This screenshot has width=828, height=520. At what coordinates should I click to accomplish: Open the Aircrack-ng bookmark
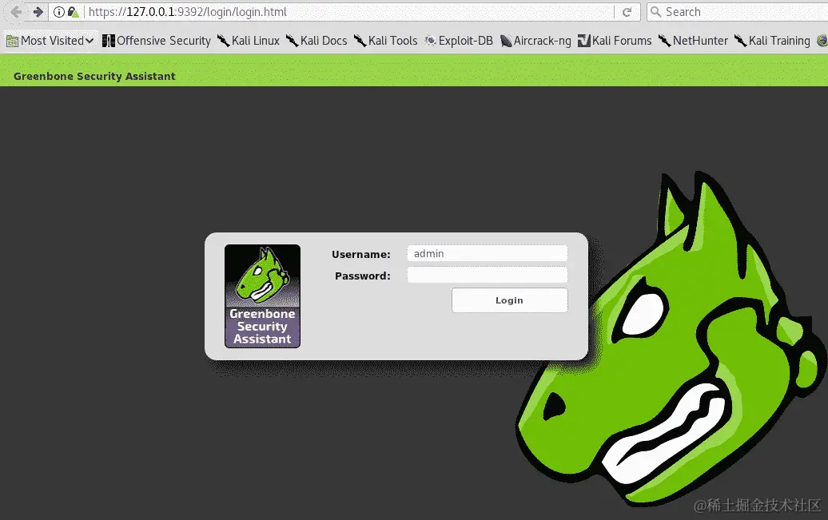pyautogui.click(x=535, y=41)
